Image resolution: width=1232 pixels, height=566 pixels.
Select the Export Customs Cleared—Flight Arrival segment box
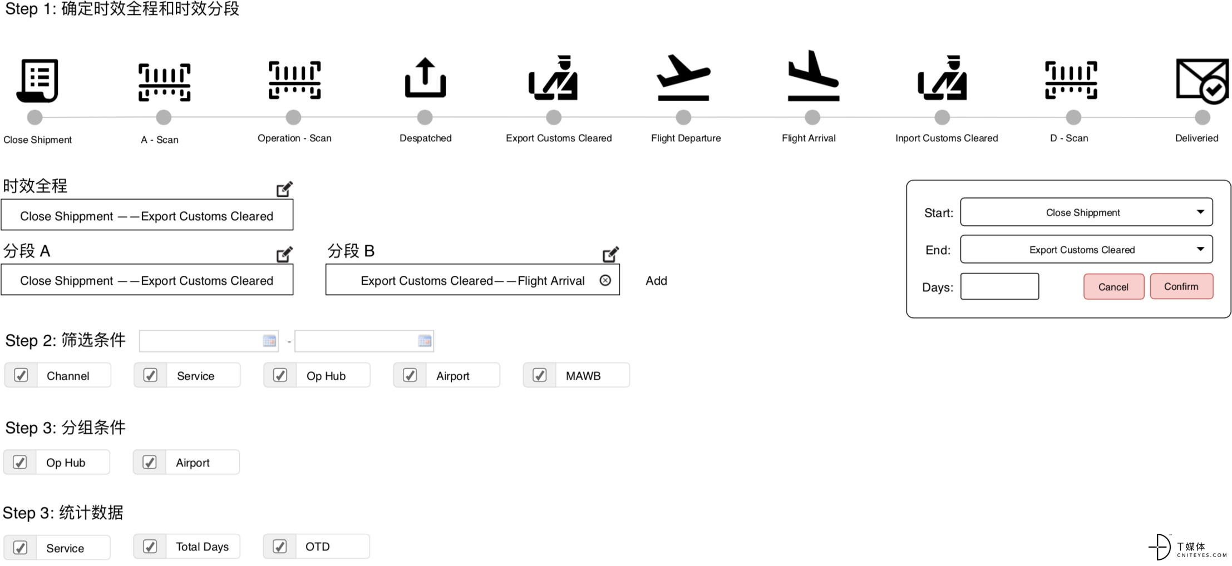click(x=472, y=280)
